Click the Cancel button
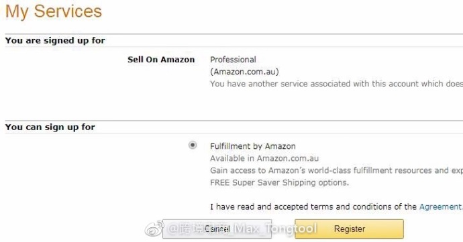 [217, 229]
